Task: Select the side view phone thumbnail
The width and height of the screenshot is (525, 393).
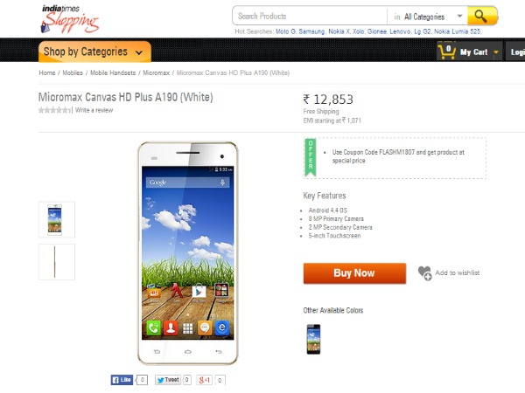Action: click(57, 261)
